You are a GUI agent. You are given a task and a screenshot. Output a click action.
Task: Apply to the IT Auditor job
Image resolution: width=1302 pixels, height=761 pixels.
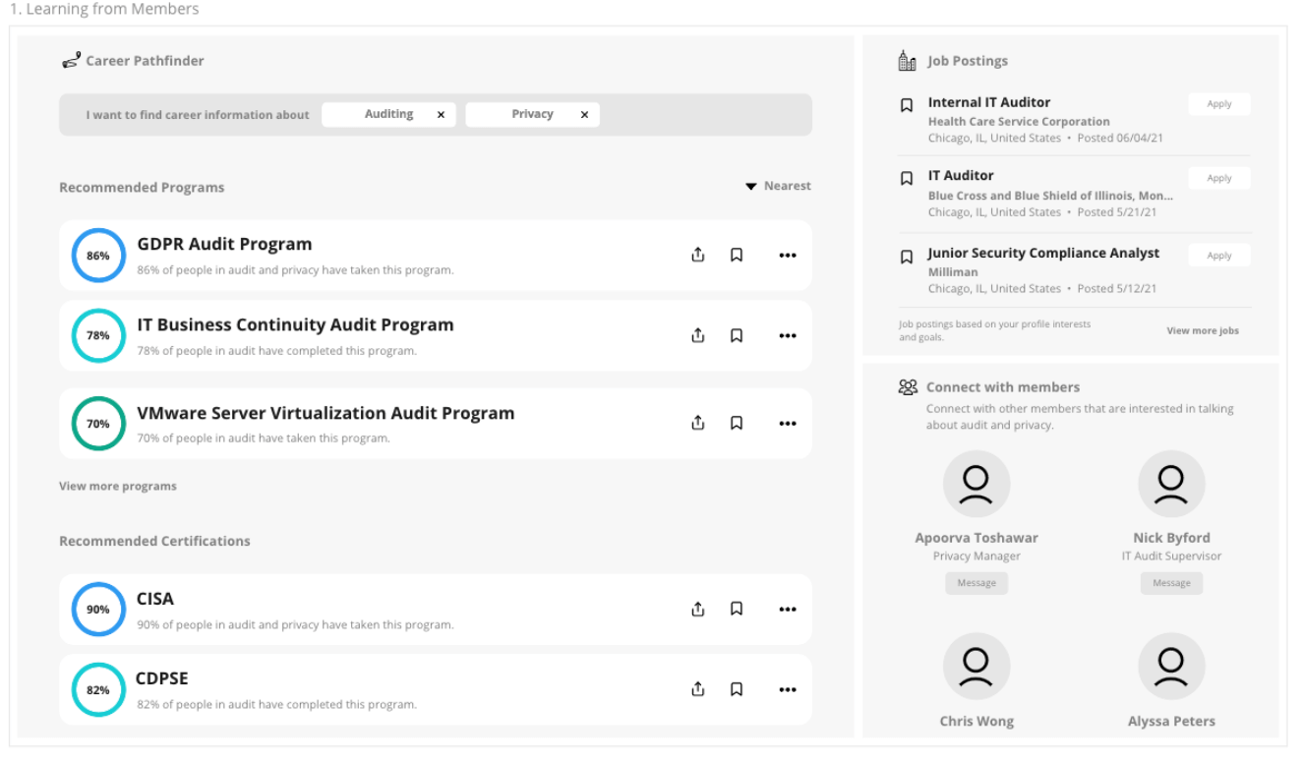1218,178
